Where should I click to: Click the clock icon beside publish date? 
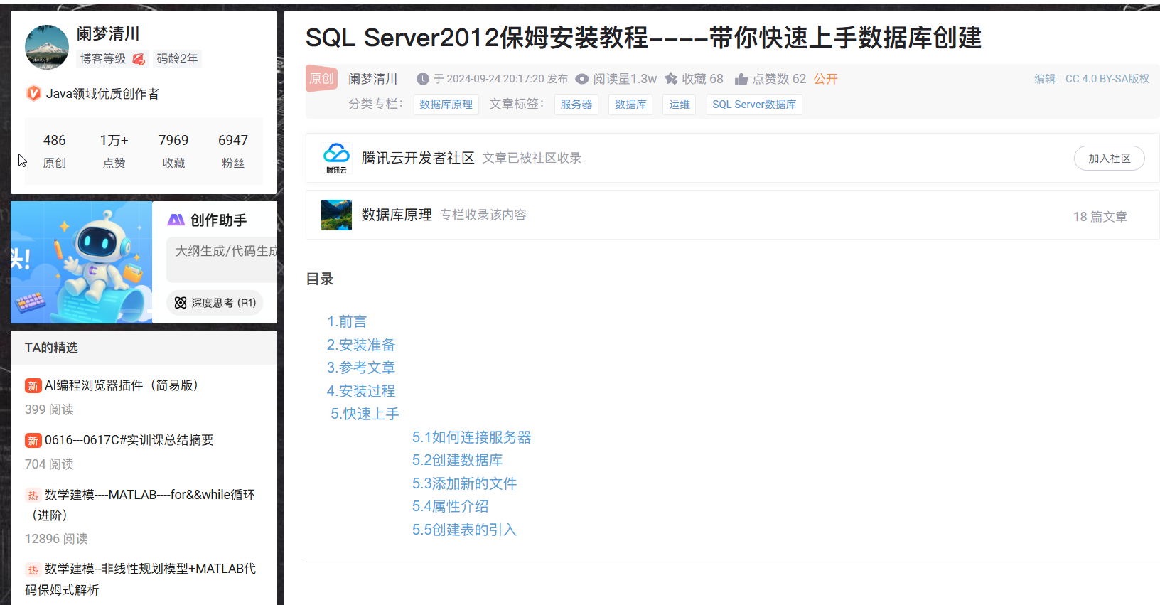coord(423,79)
